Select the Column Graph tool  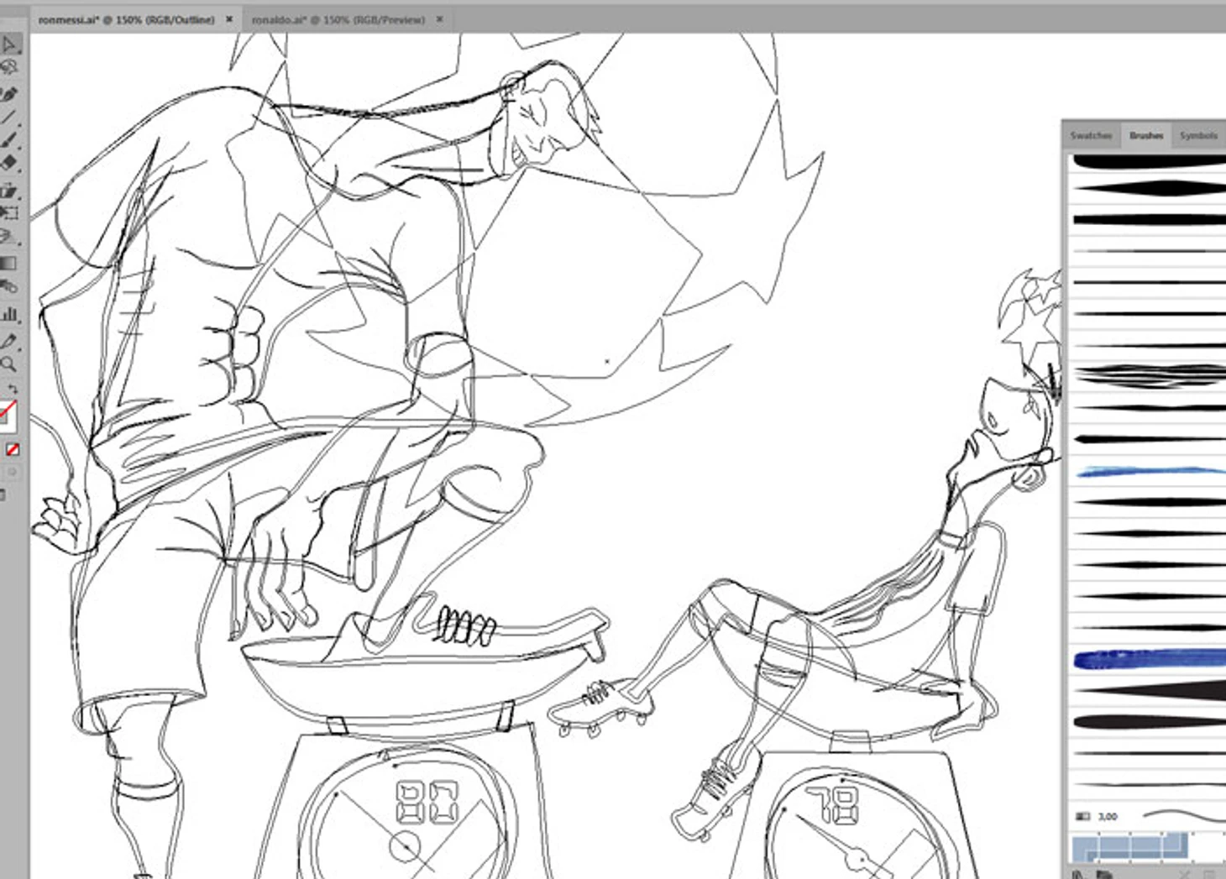9,314
